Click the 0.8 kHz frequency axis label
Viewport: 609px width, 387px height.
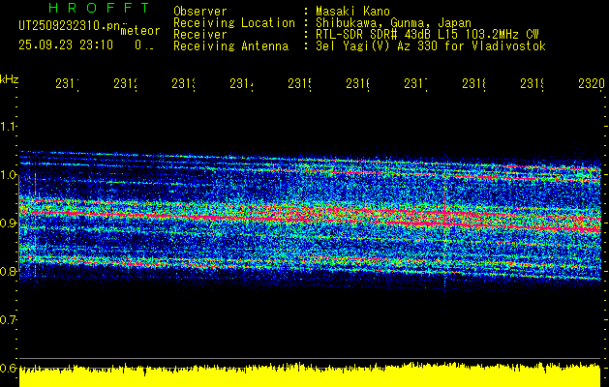pyautogui.click(x=8, y=271)
